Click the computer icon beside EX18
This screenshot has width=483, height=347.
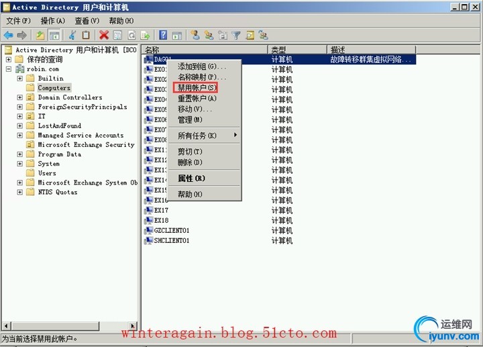point(149,220)
